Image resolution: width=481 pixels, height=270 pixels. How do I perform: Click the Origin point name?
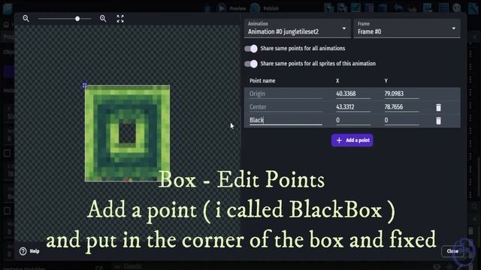pyautogui.click(x=257, y=94)
